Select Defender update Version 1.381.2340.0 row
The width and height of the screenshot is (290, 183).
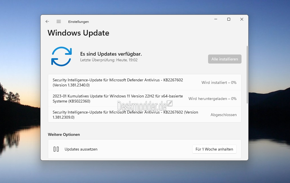click(145, 82)
